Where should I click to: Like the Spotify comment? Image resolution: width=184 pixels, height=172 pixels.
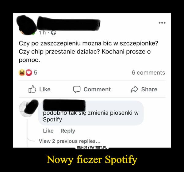coord(48,131)
